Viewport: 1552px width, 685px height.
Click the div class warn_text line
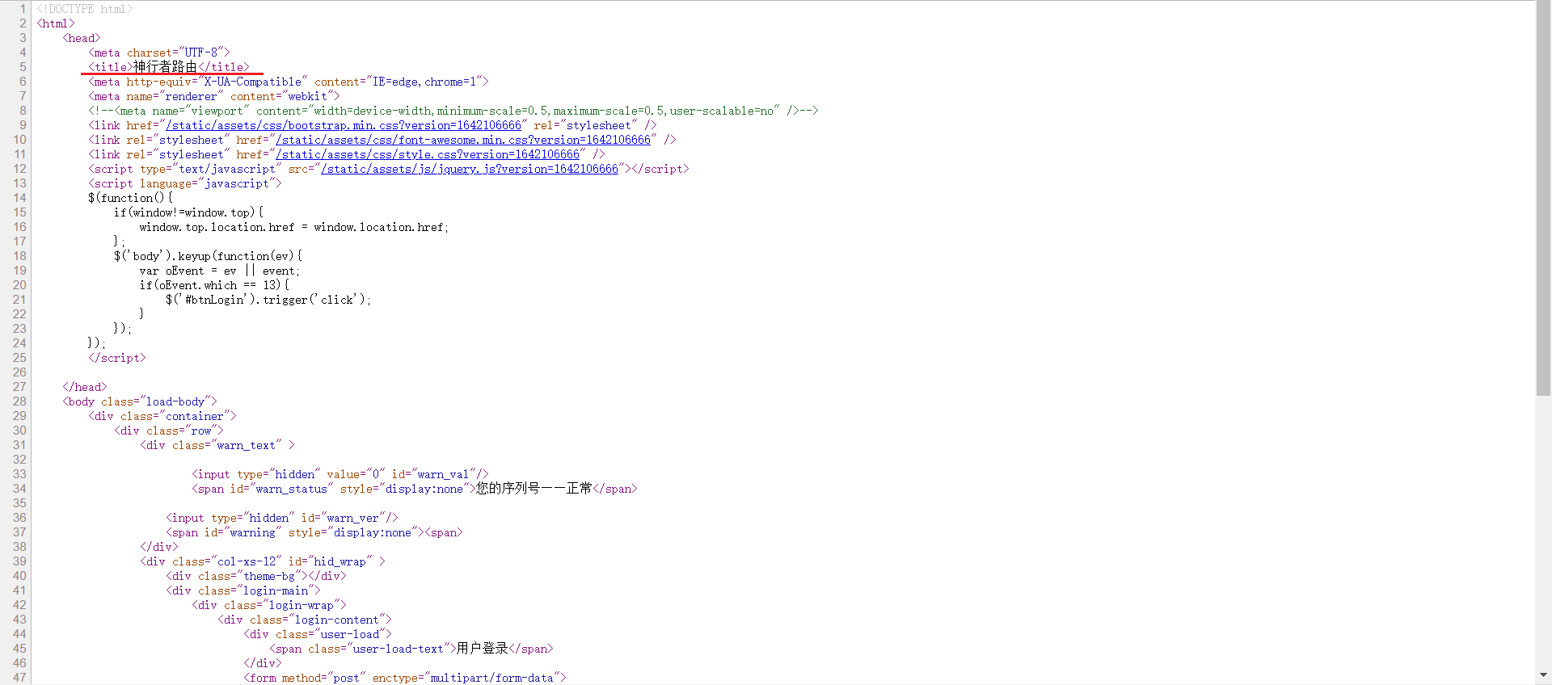point(217,445)
